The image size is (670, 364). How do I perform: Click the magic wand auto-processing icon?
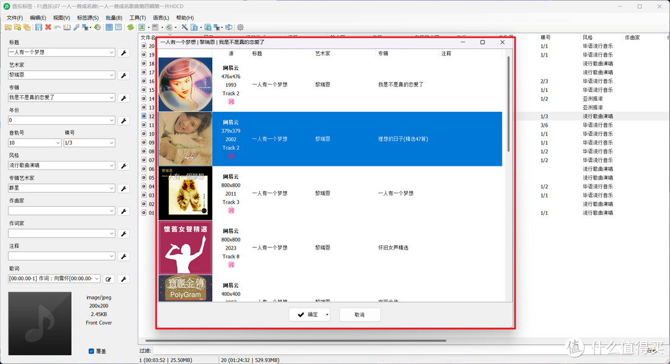[184, 27]
